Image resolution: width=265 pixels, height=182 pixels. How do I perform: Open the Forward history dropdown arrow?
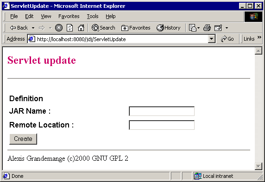(x=50, y=28)
